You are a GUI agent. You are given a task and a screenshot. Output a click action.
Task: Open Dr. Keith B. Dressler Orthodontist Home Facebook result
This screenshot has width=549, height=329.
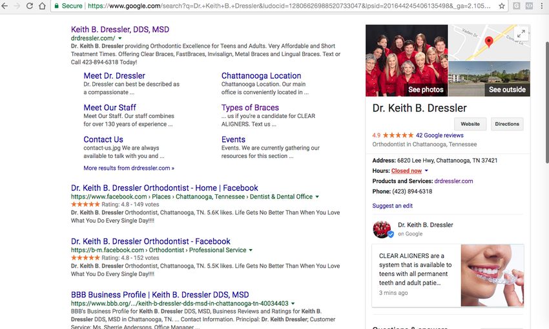[165, 188]
